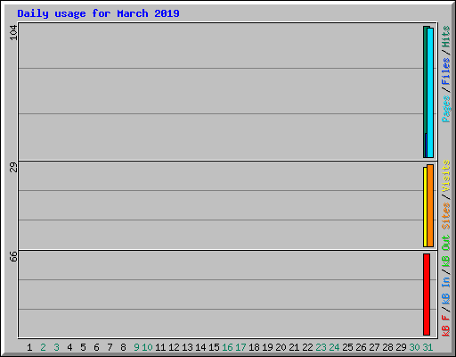The height and width of the screenshot is (357, 456).
Task: Click day 10 on the x-axis
Action: coord(147,347)
